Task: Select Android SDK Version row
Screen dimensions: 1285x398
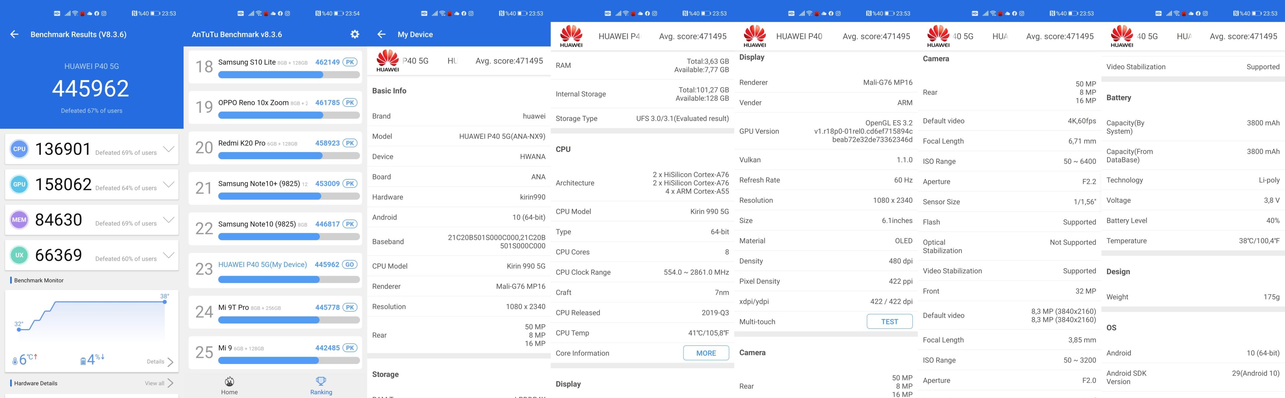Action: click(1193, 378)
